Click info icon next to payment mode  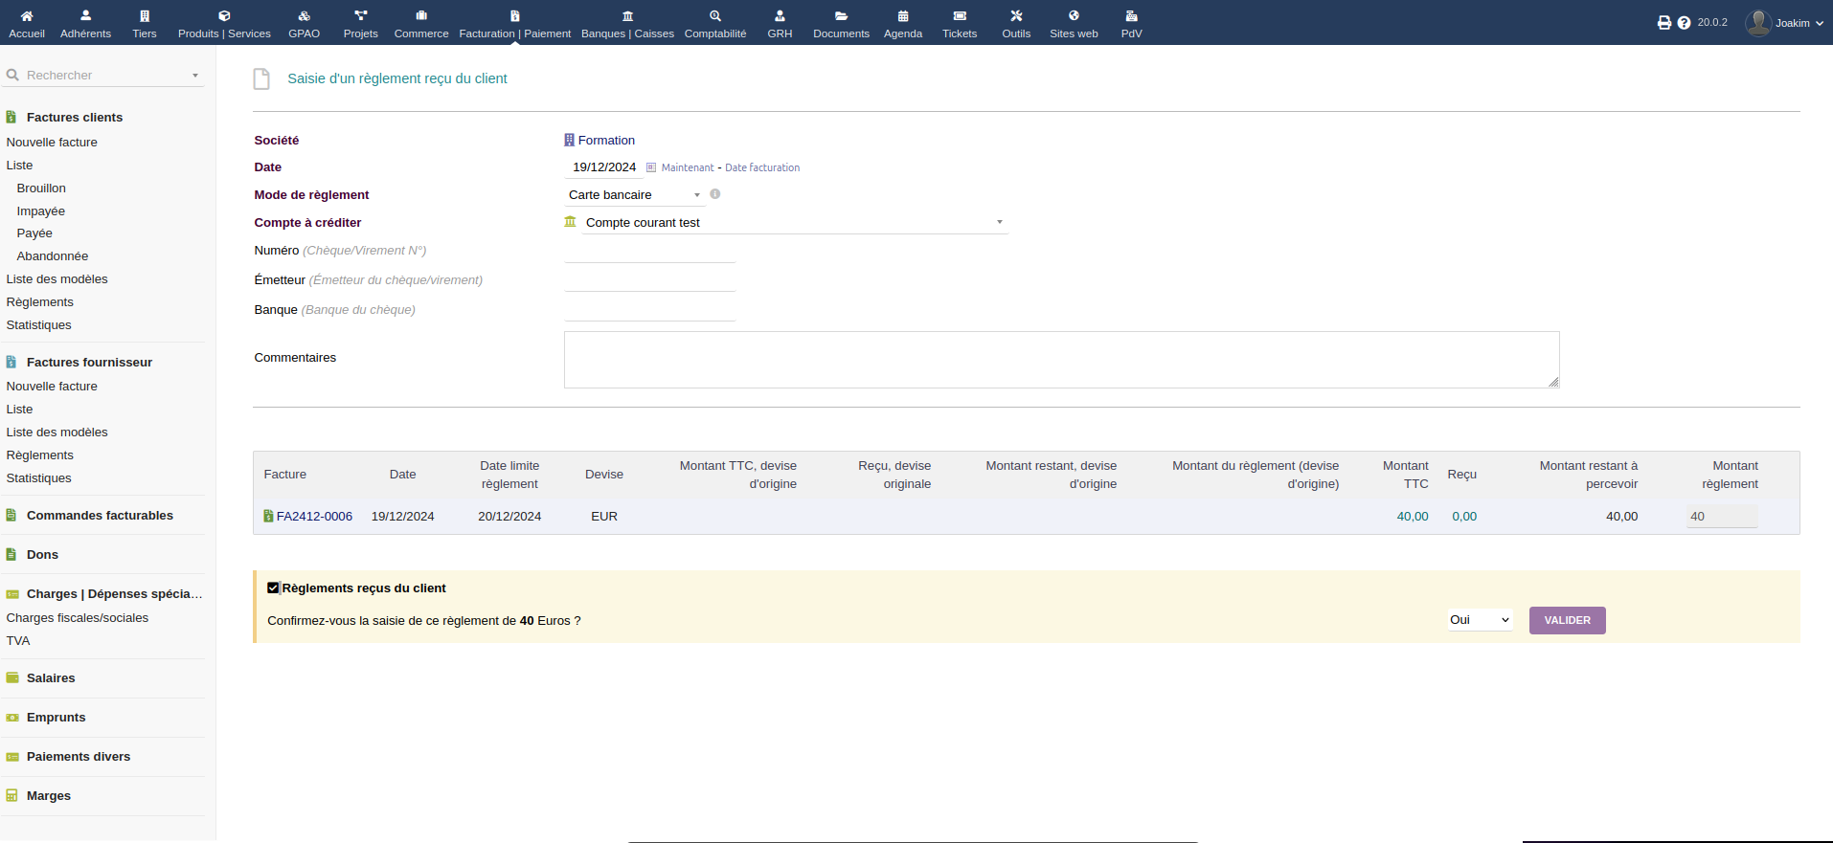click(714, 194)
